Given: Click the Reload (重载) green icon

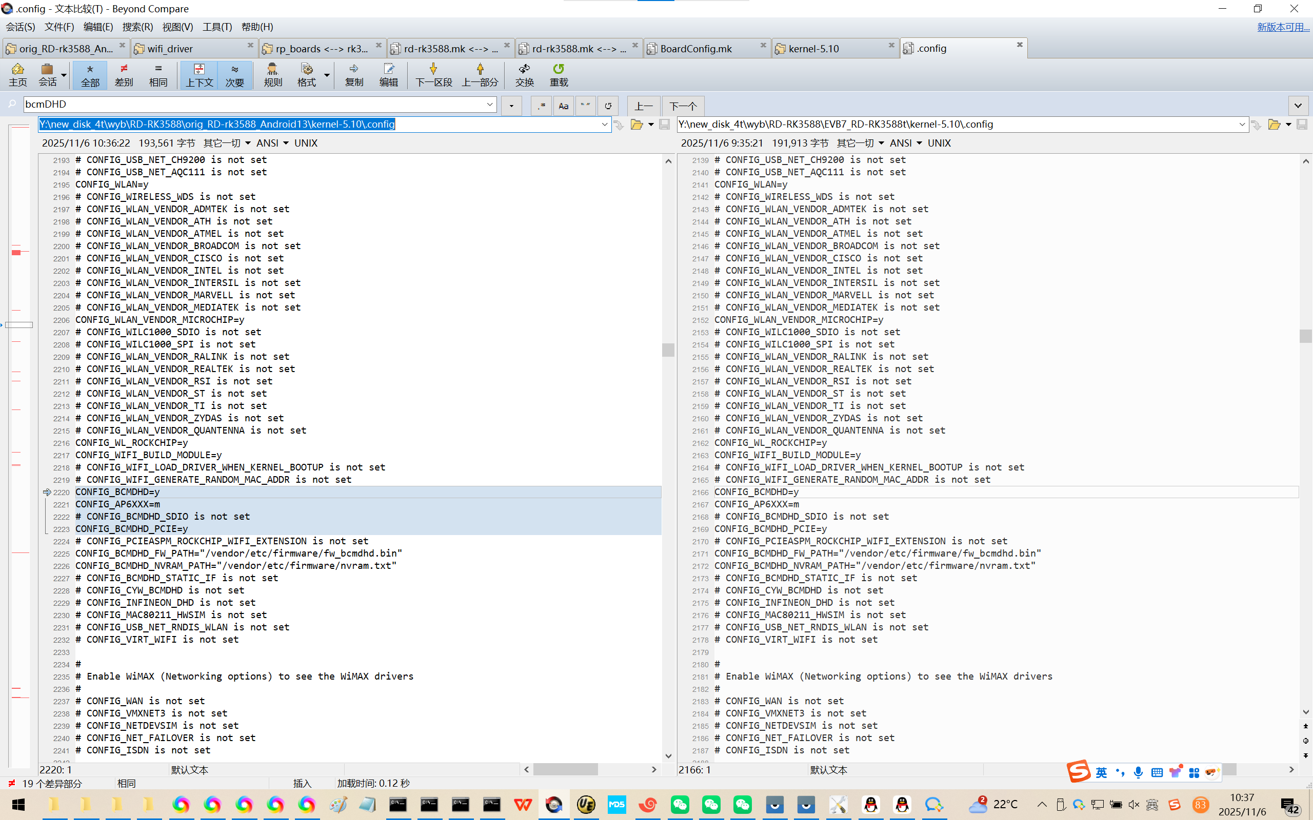Looking at the screenshot, I should pyautogui.click(x=559, y=74).
